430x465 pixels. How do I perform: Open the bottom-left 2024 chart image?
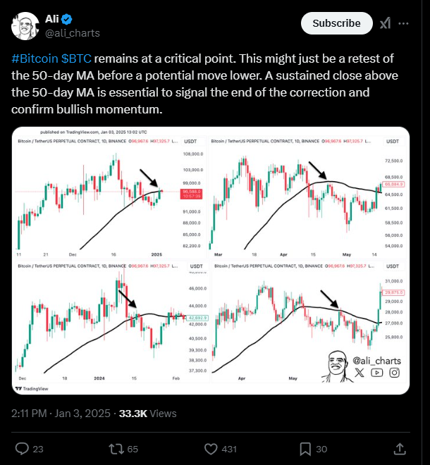click(x=111, y=323)
